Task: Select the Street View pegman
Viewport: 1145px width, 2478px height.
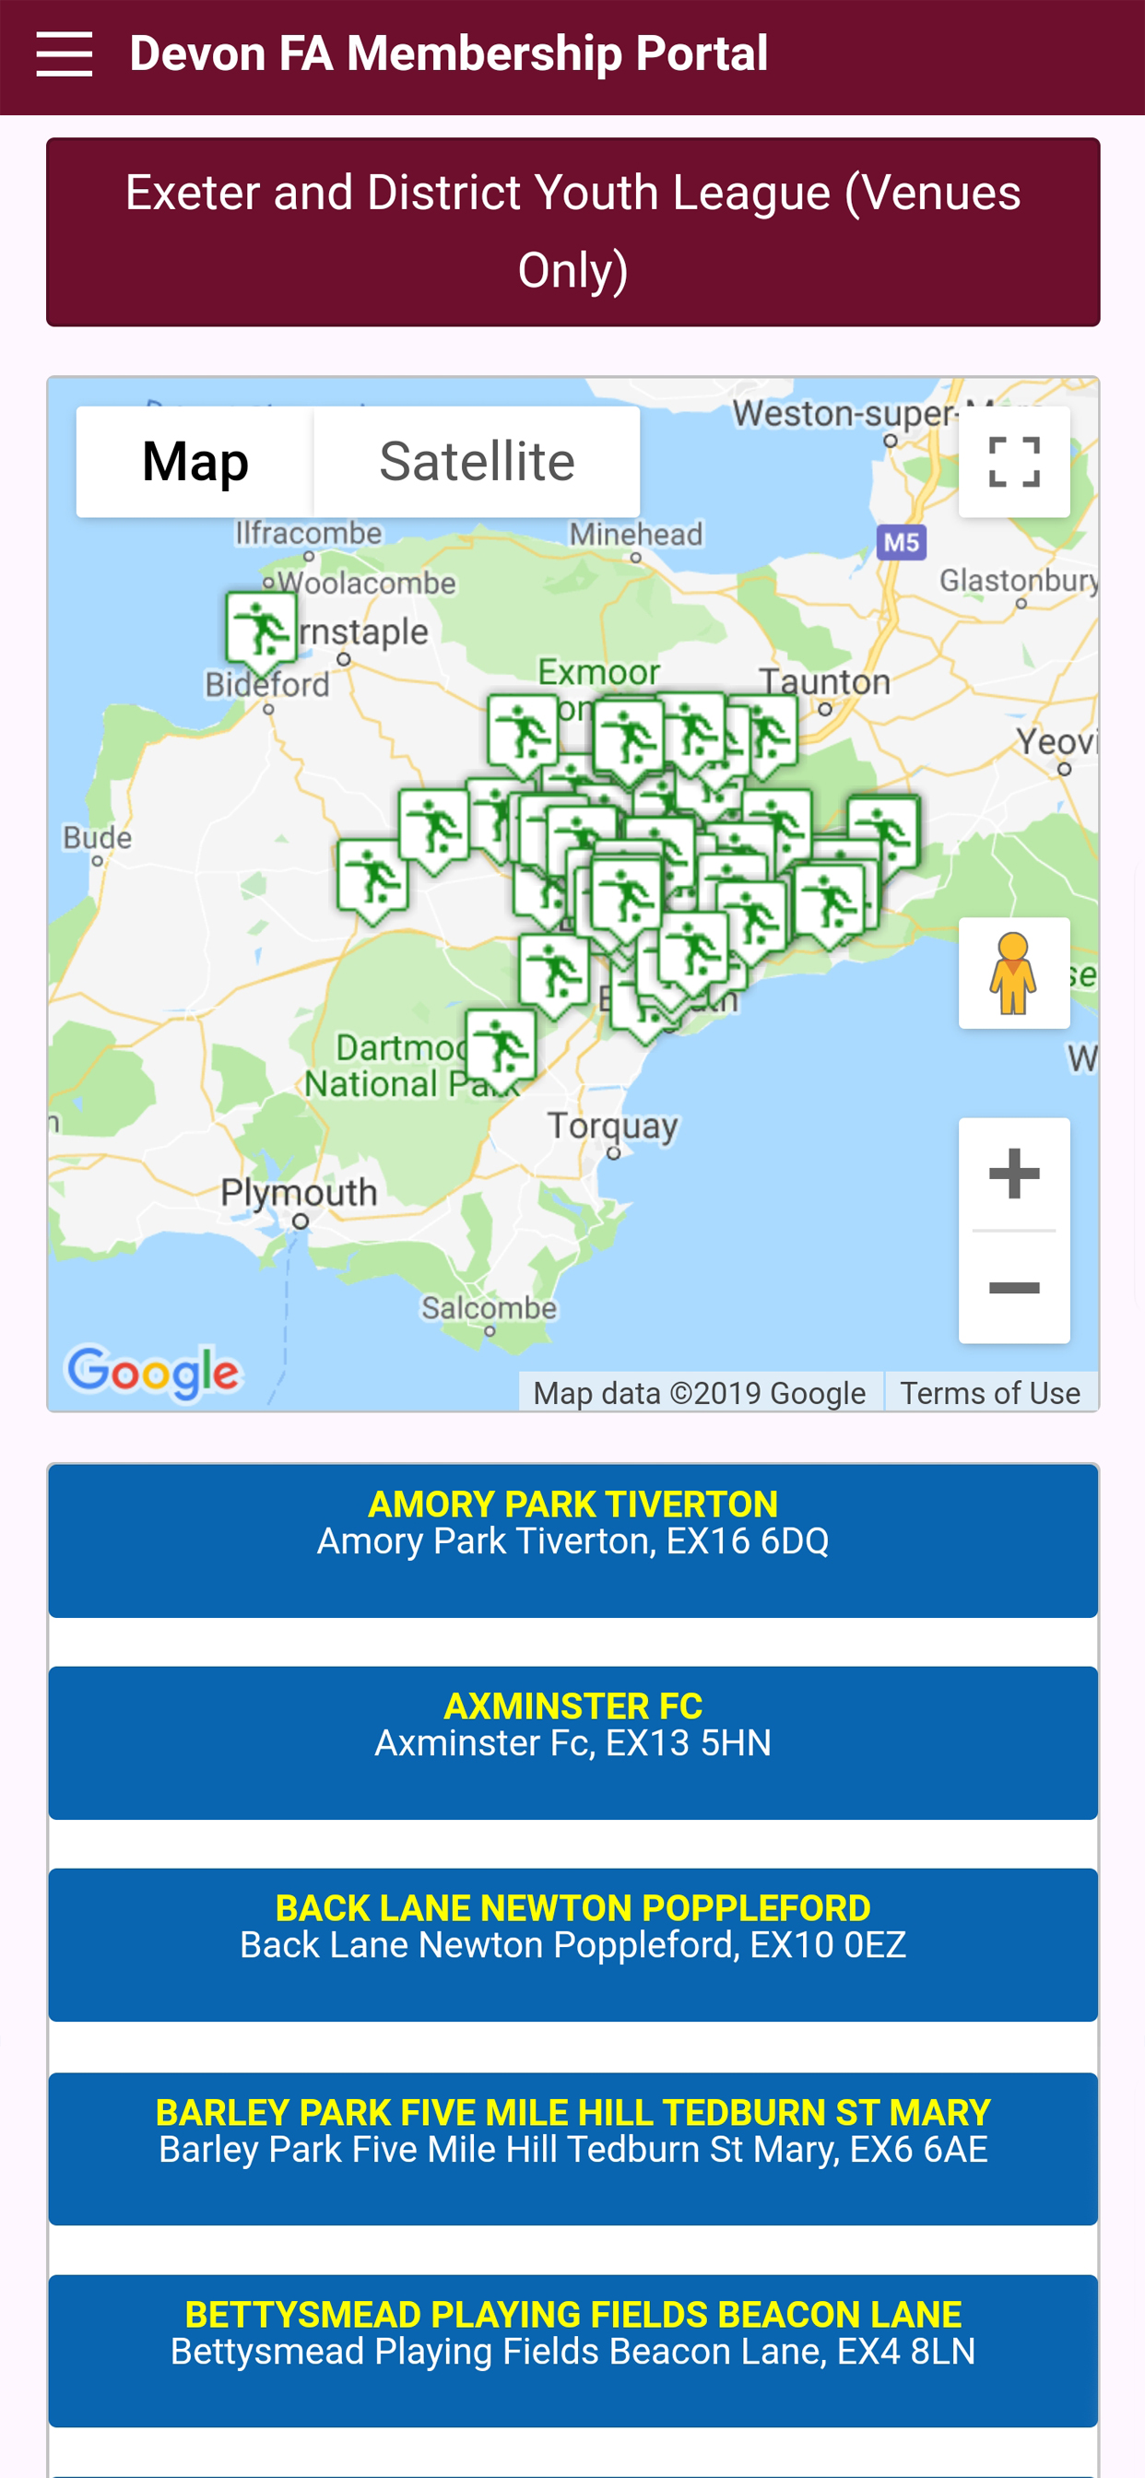Action: 1014,973
